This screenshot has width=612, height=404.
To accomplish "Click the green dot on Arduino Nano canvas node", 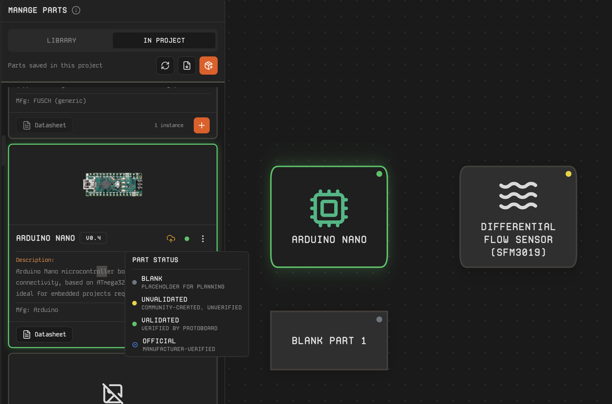I will click(379, 174).
